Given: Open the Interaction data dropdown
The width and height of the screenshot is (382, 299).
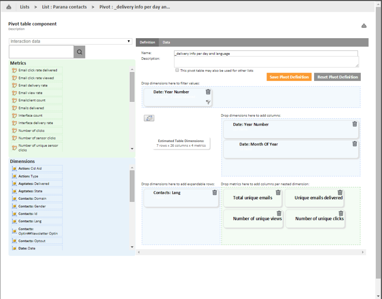Looking at the screenshot, I should point(70,41).
